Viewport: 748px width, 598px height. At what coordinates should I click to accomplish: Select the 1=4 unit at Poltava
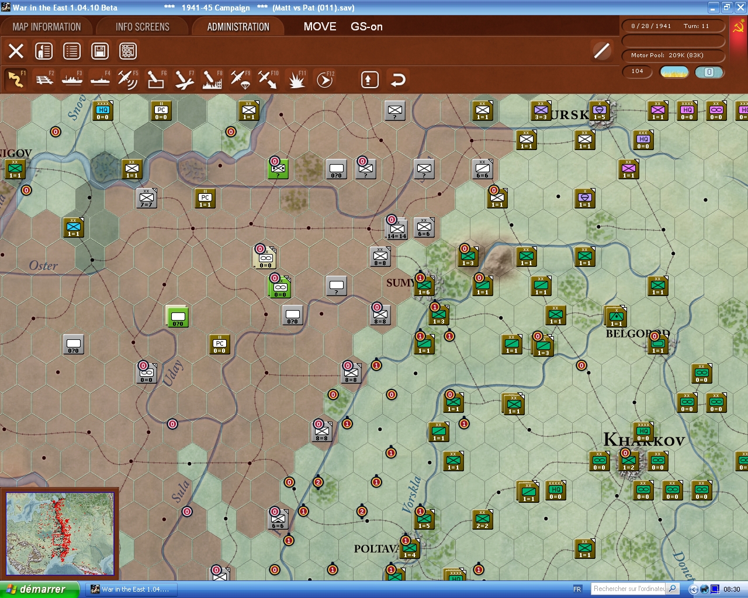(x=410, y=548)
